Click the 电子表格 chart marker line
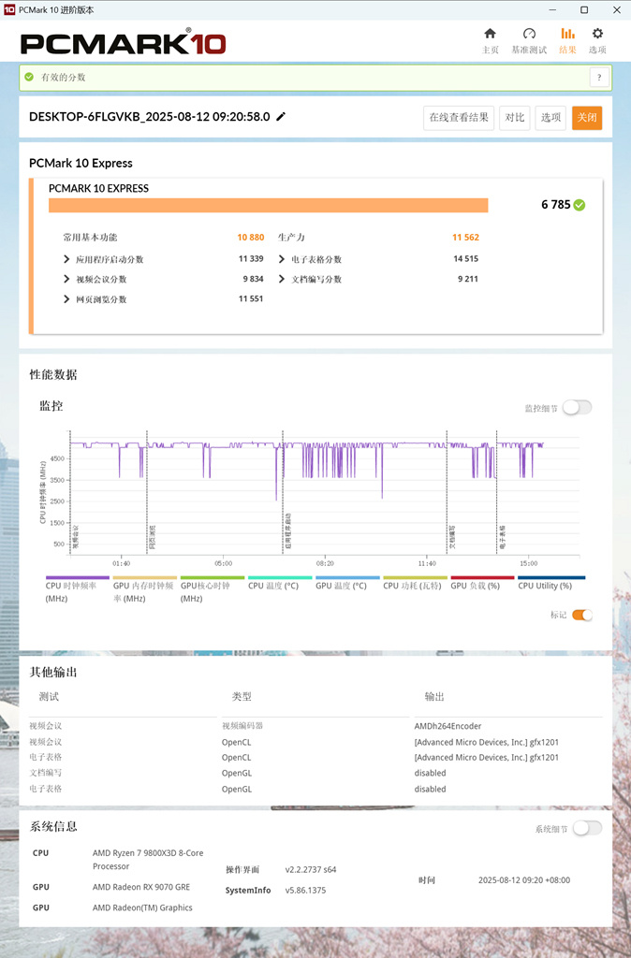This screenshot has width=631, height=958. pos(496,492)
